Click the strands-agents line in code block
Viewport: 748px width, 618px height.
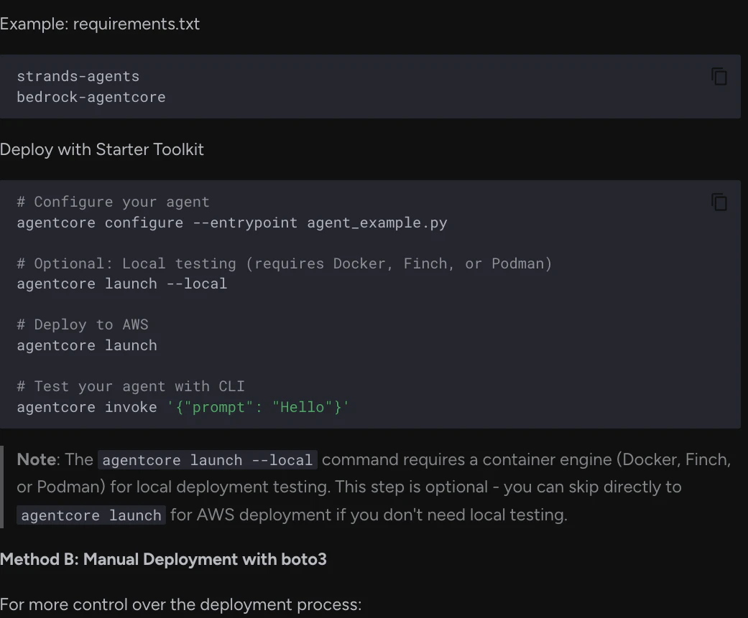78,76
